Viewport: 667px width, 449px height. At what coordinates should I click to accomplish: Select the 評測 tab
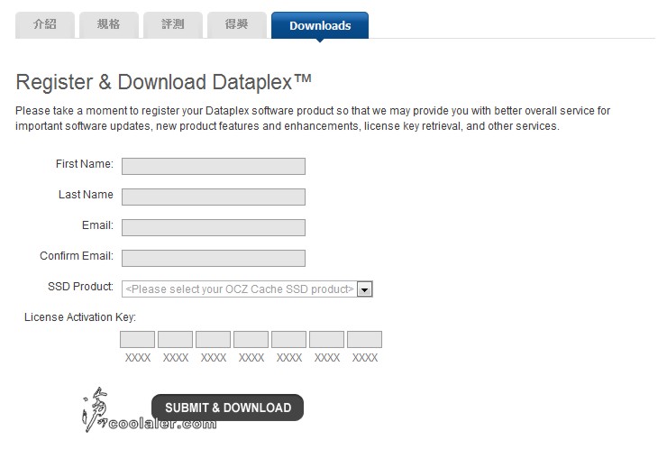pos(173,24)
